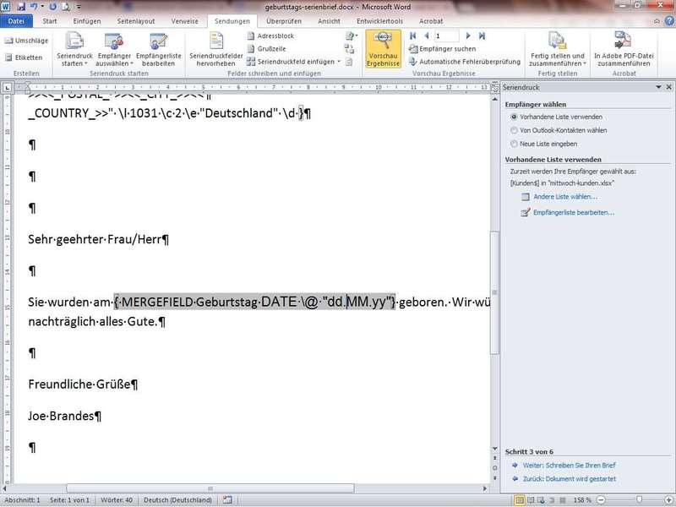This screenshot has height=507, width=676.
Task: Click Empfänger suchen
Action: (443, 49)
